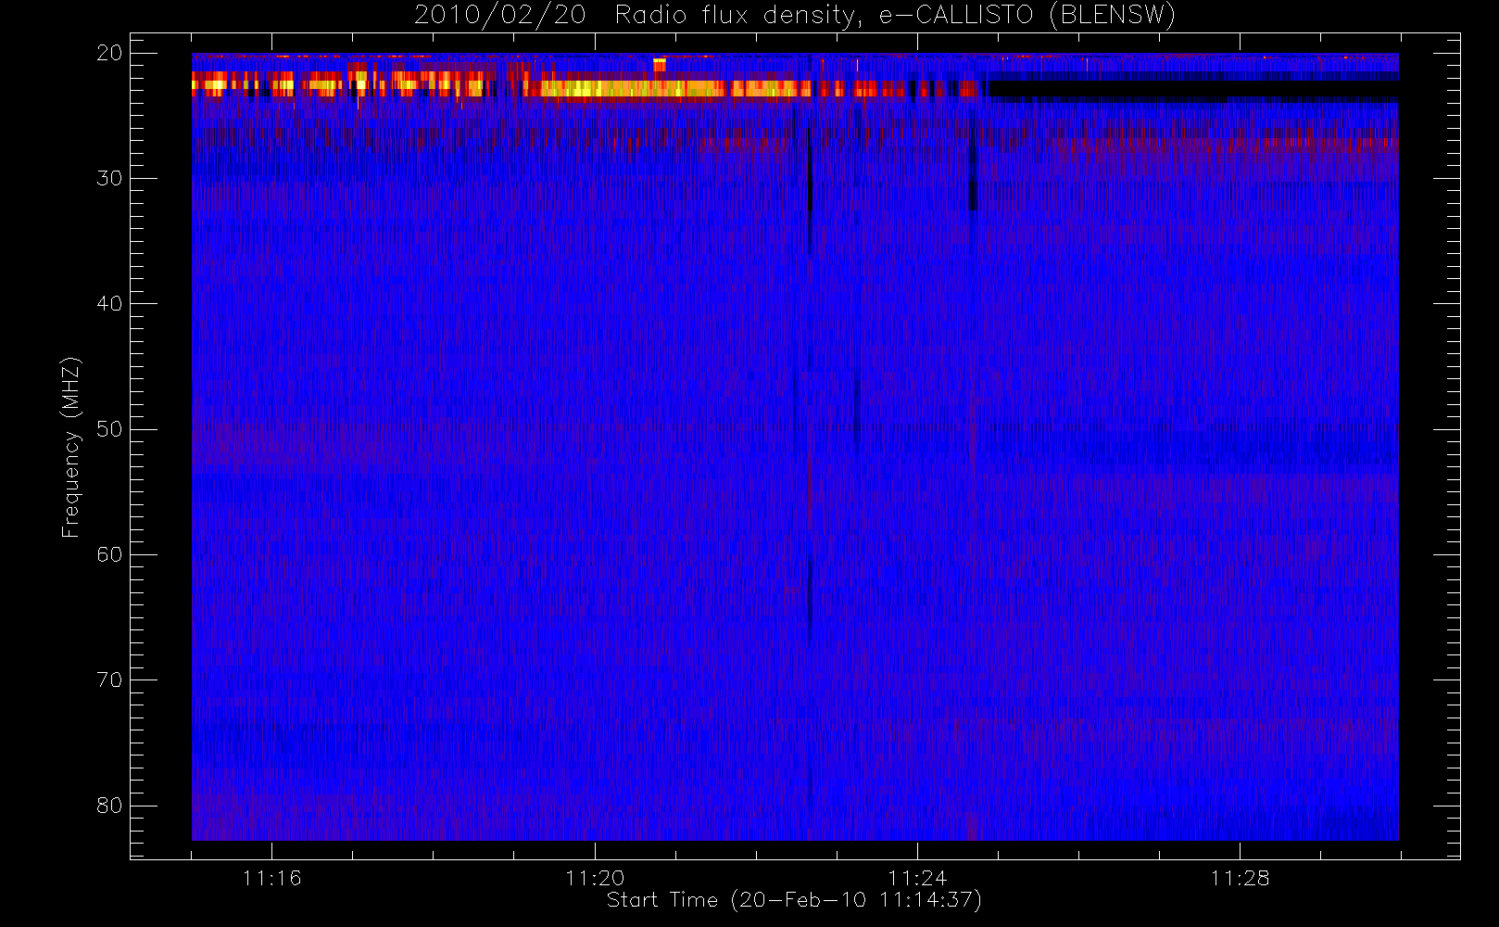
Task: Click the '60' frequency axis label
Action: click(x=109, y=554)
